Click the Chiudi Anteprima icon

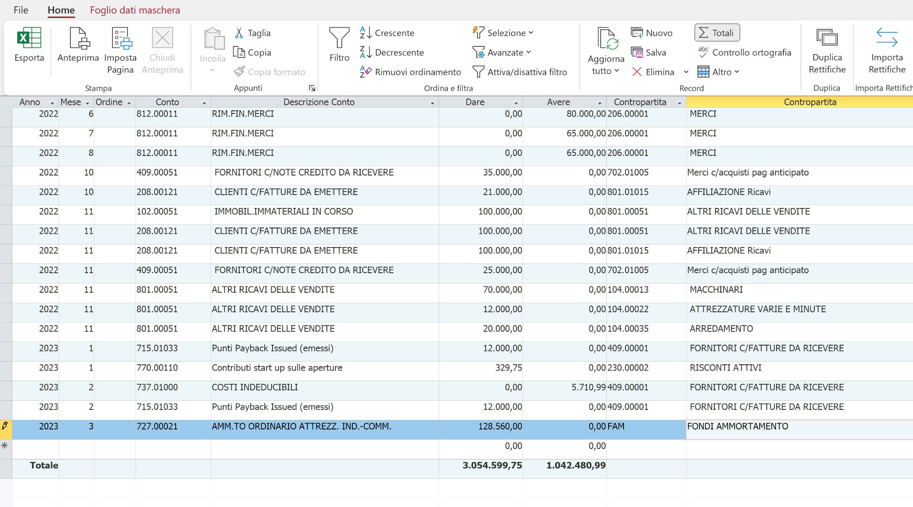163,38
